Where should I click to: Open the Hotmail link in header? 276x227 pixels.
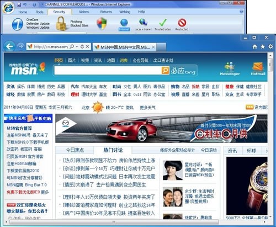(258, 69)
